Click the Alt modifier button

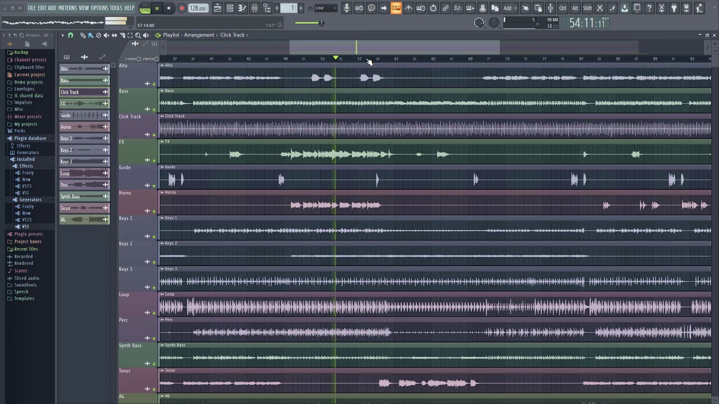pyautogui.click(x=575, y=8)
